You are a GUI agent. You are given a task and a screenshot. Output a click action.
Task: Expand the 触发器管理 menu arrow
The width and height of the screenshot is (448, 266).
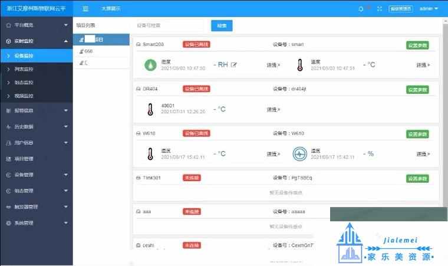(x=66, y=207)
